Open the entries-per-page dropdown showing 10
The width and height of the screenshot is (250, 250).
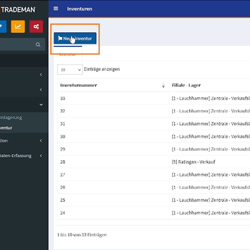coord(70,69)
